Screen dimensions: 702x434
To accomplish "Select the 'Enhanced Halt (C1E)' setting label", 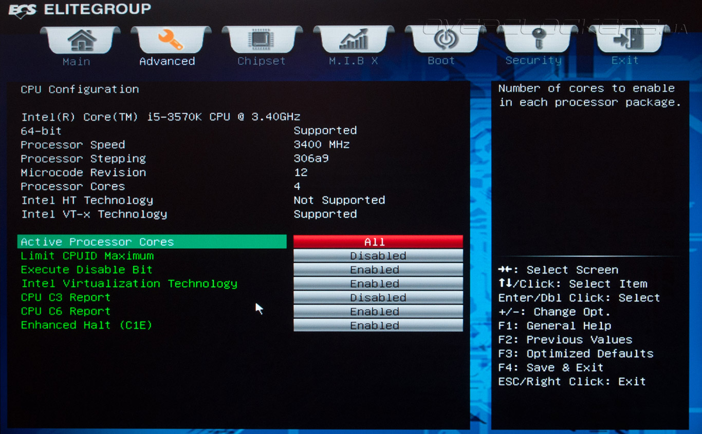I will click(86, 325).
